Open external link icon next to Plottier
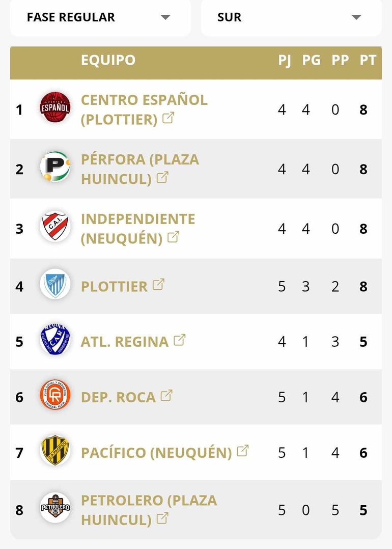This screenshot has width=392, height=549. (x=159, y=285)
